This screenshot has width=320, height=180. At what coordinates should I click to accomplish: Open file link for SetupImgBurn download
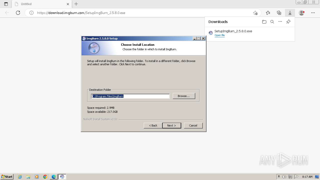point(219,35)
